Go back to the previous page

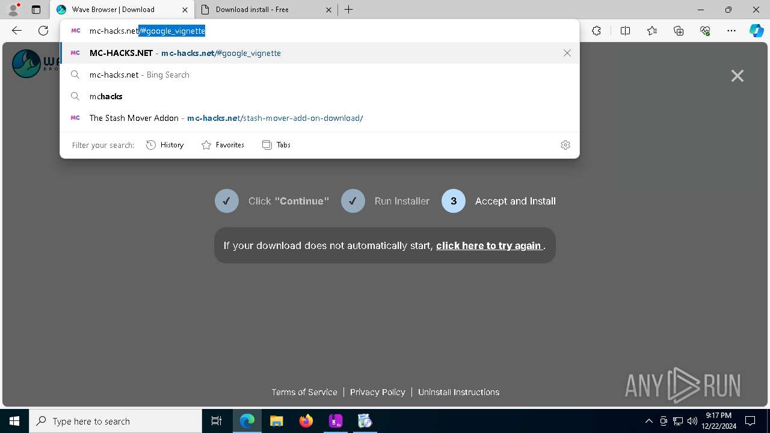17,31
